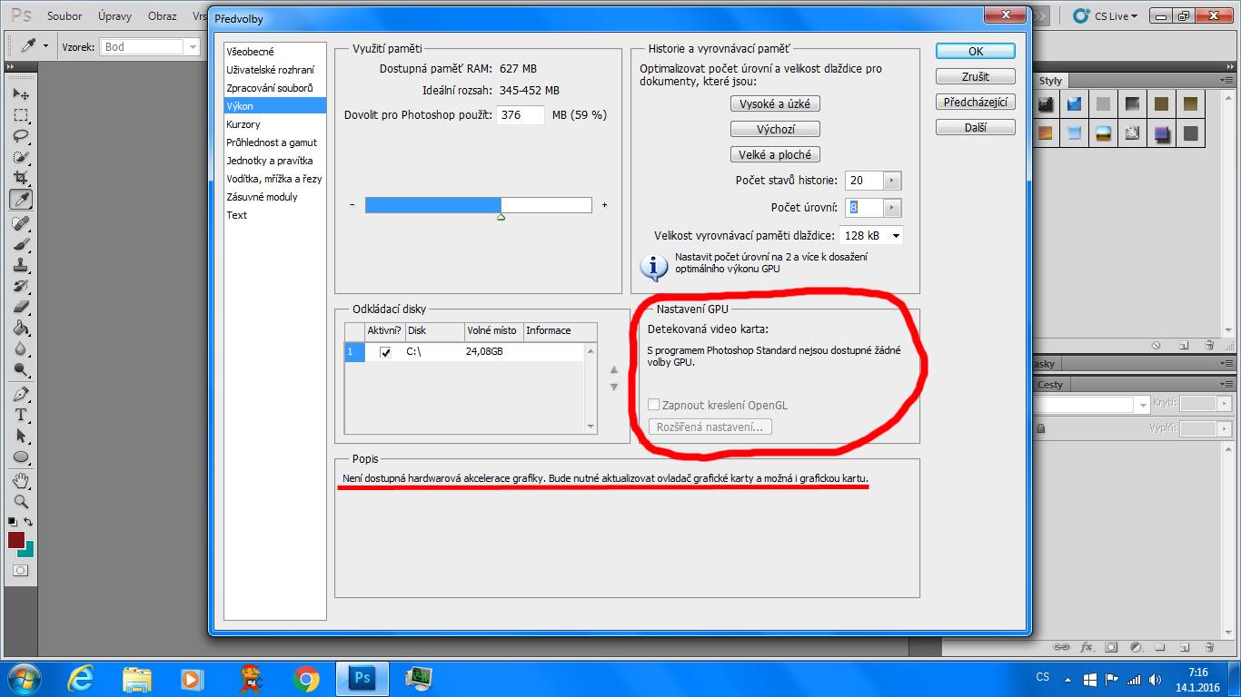
Task: Open the Počet stavů historie arrow
Action: tap(891, 181)
